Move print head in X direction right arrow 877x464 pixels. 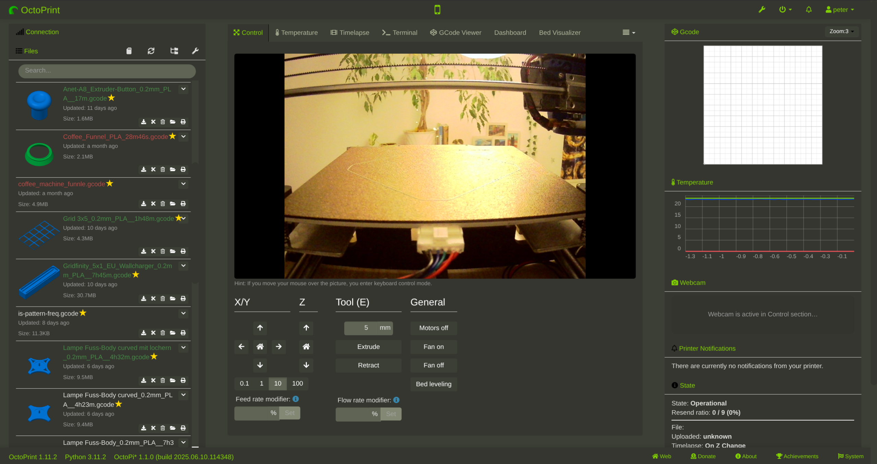pyautogui.click(x=279, y=347)
